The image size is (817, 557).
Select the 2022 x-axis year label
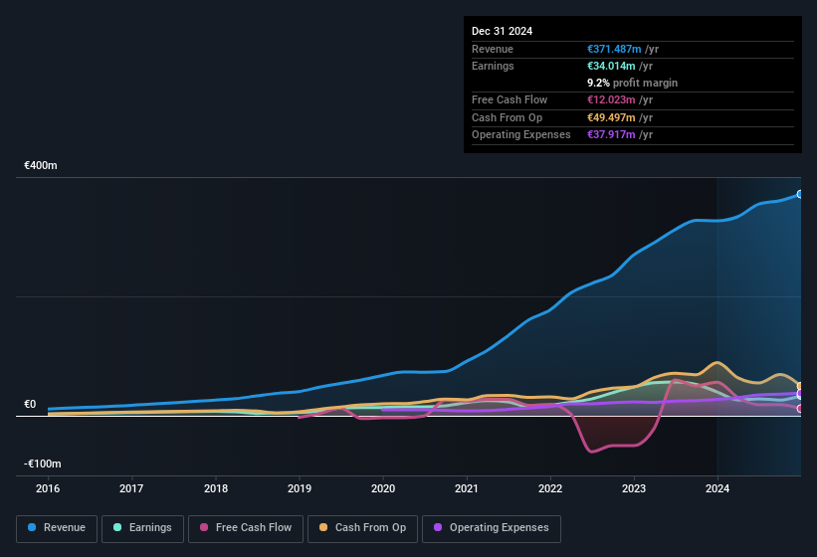click(x=550, y=488)
